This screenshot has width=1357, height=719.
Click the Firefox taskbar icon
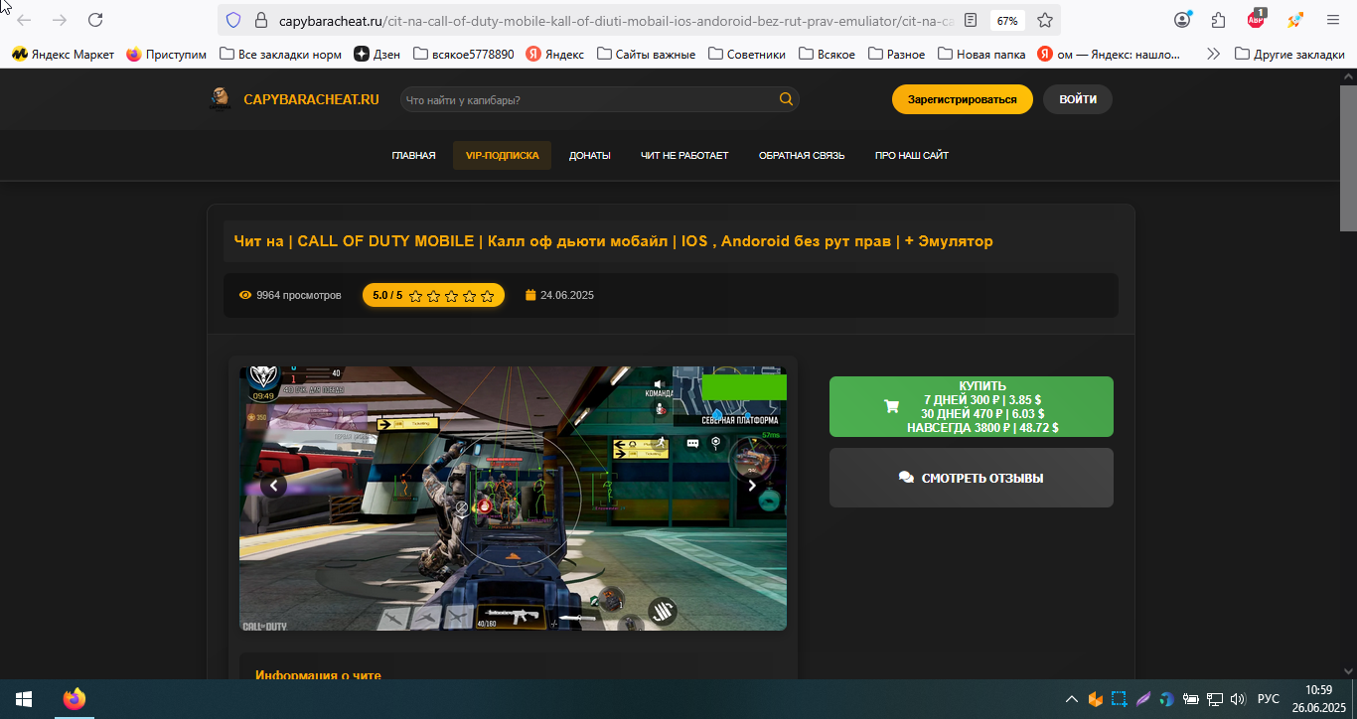(74, 699)
